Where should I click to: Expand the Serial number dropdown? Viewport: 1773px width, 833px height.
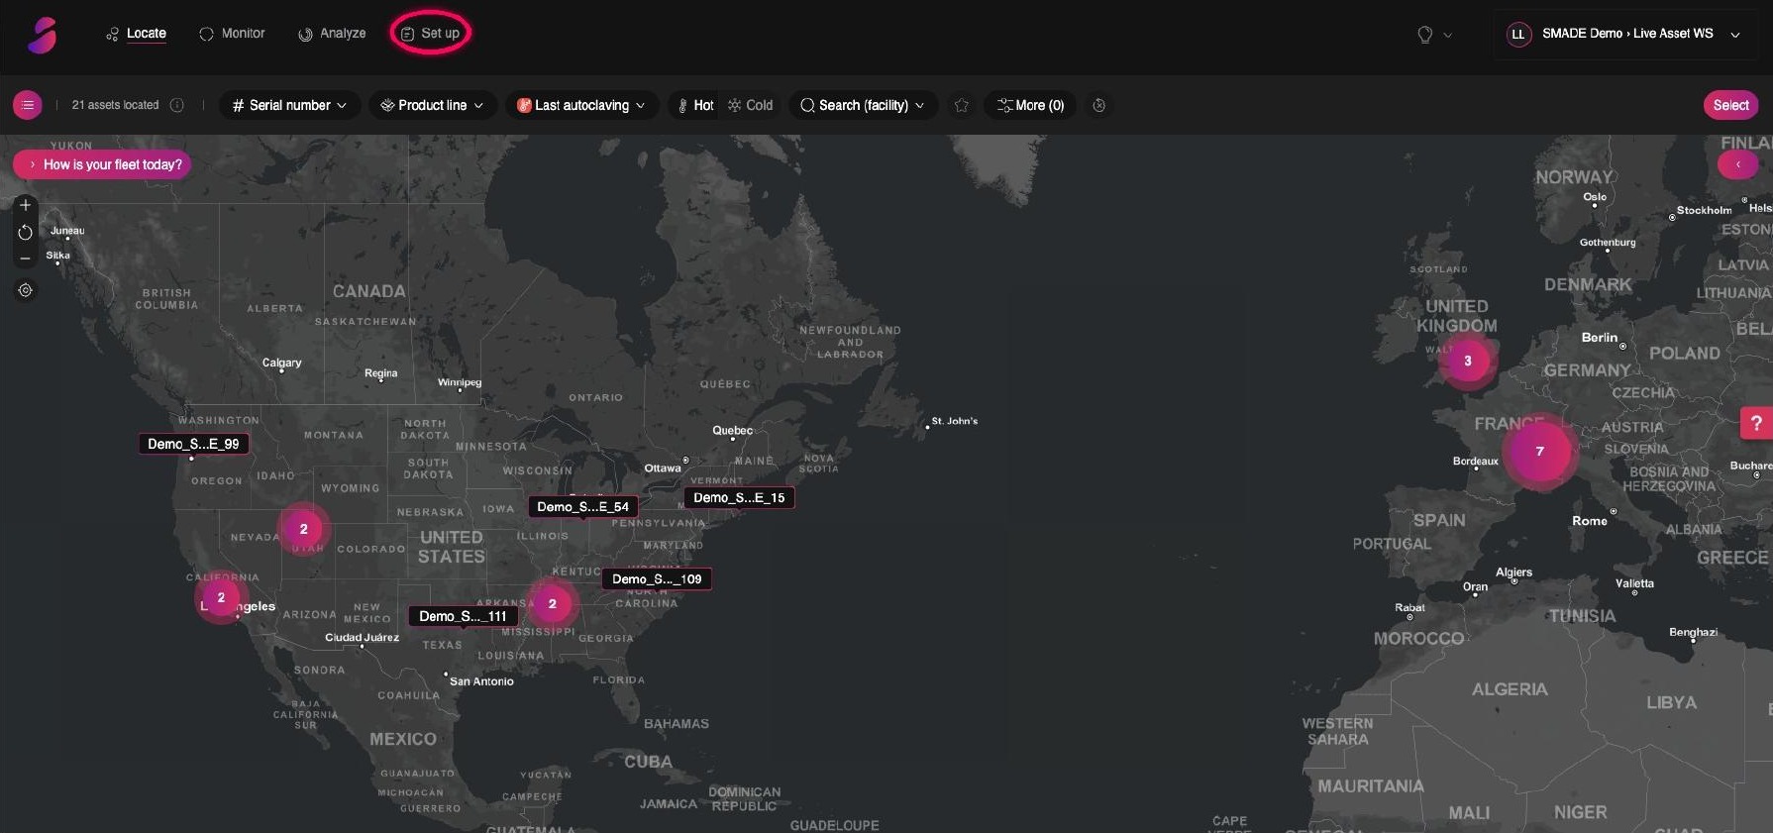click(288, 105)
